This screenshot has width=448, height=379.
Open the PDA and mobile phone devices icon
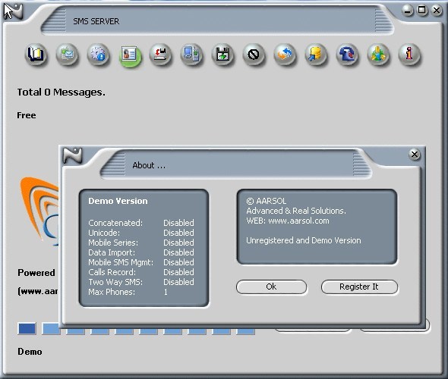click(191, 55)
